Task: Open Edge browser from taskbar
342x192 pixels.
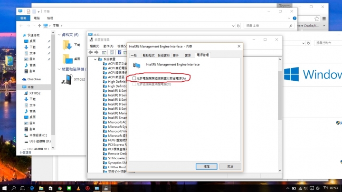Action: click(x=32, y=188)
